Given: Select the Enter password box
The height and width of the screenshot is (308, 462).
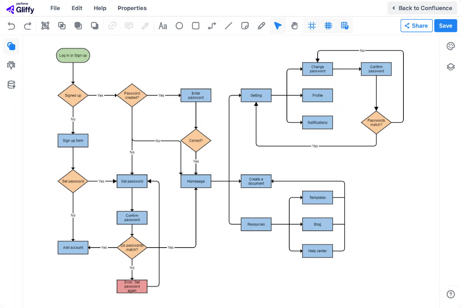Looking at the screenshot, I should click(x=196, y=95).
